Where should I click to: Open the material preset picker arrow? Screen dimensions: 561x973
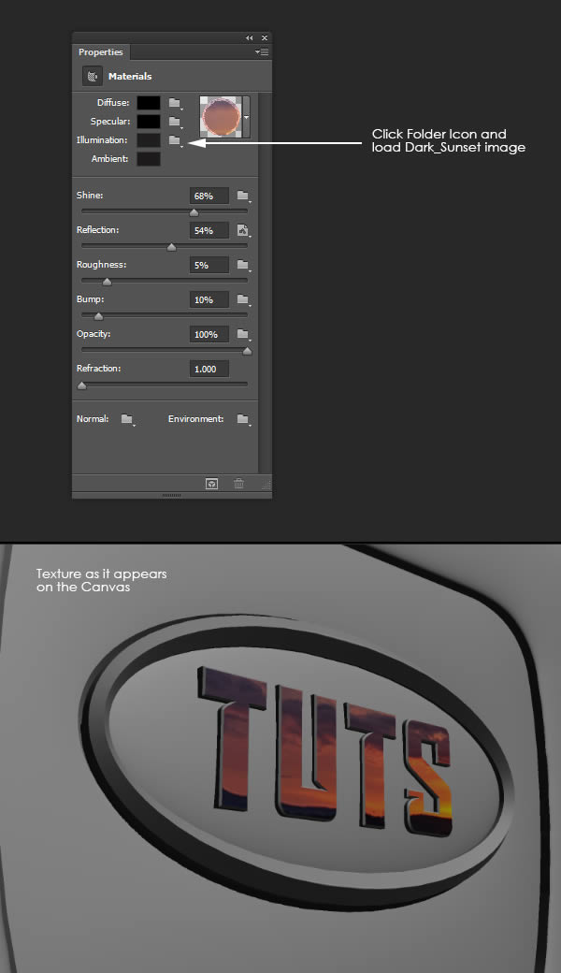tap(247, 117)
